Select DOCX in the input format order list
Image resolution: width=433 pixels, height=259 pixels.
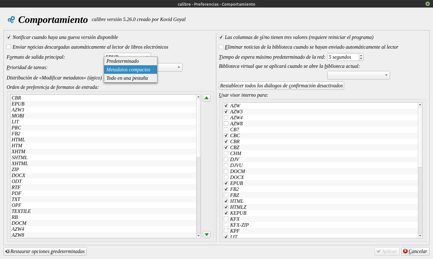point(103,175)
